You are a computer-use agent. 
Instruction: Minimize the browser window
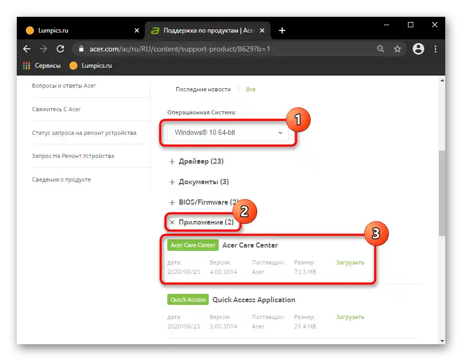click(x=386, y=25)
